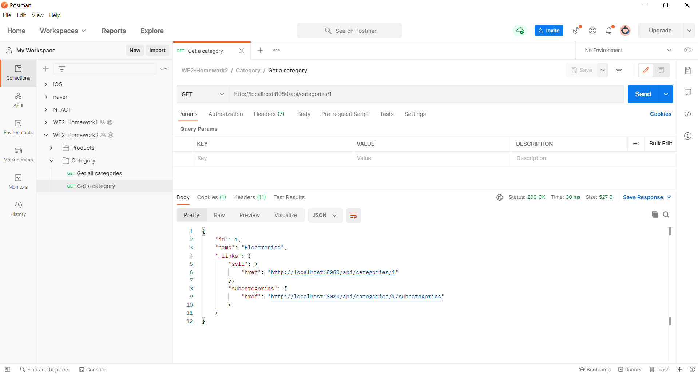The height and width of the screenshot is (374, 698).
Task: Switch to comment mode icon
Action: tap(661, 70)
